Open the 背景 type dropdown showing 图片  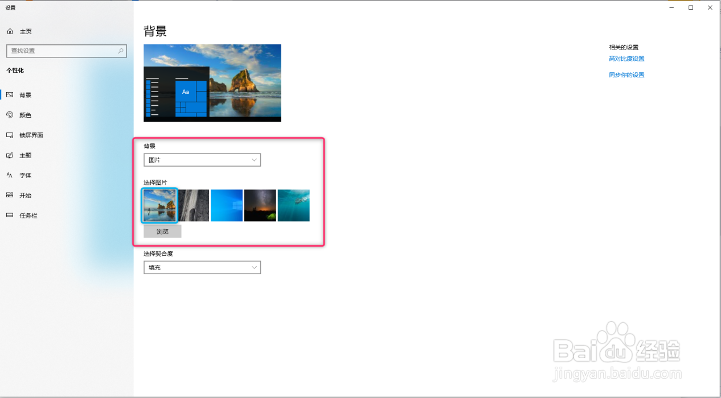pos(202,160)
